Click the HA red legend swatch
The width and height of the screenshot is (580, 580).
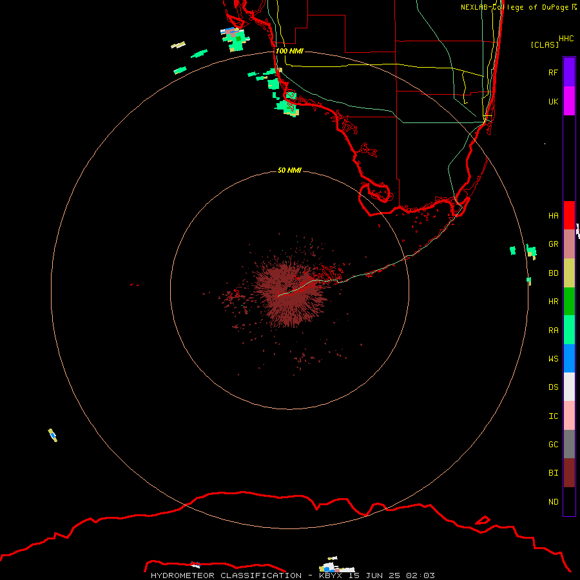569,215
